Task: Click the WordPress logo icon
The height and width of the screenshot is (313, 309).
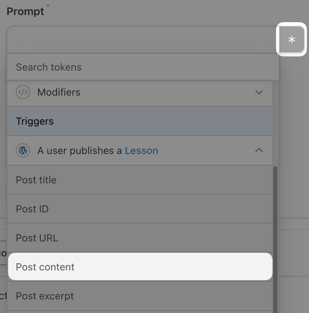Action: (23, 150)
